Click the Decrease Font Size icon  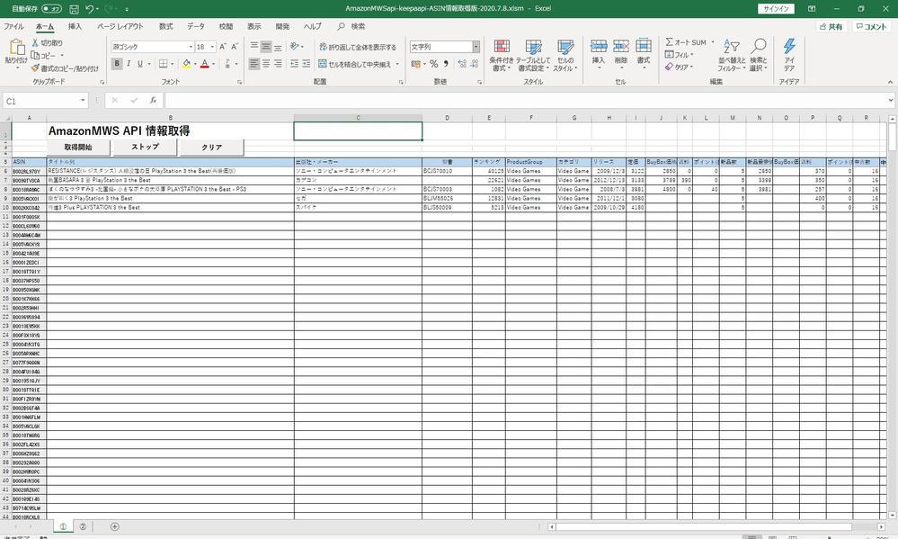coord(235,47)
